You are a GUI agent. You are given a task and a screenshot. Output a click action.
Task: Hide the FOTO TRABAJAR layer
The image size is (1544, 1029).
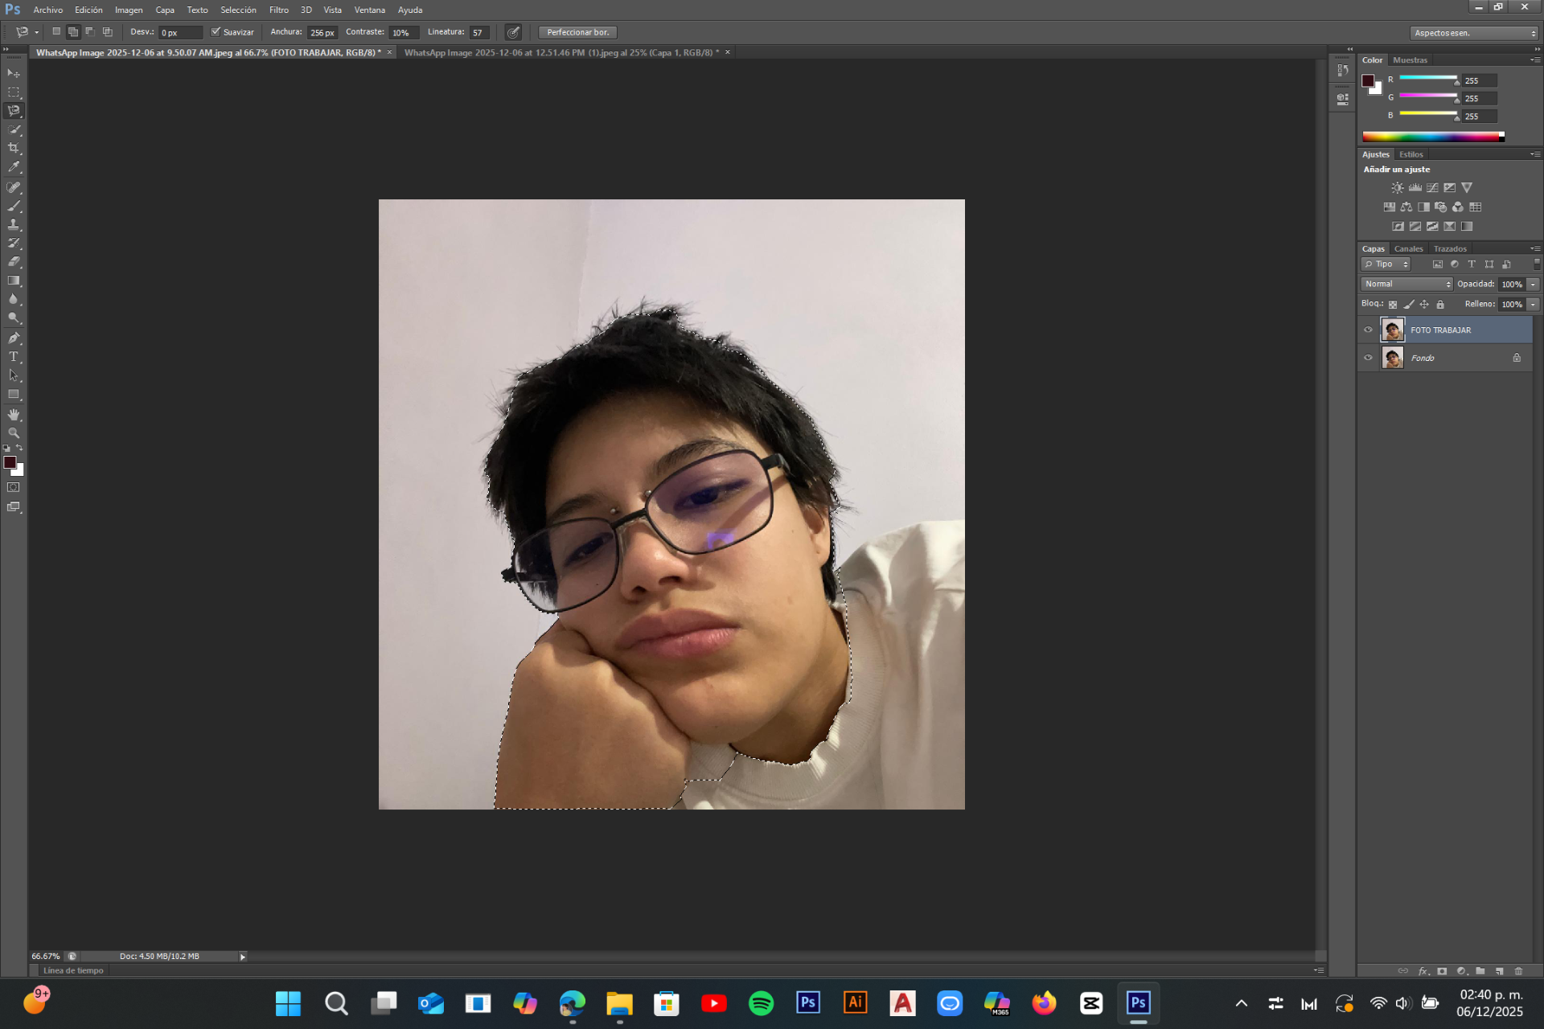point(1368,330)
